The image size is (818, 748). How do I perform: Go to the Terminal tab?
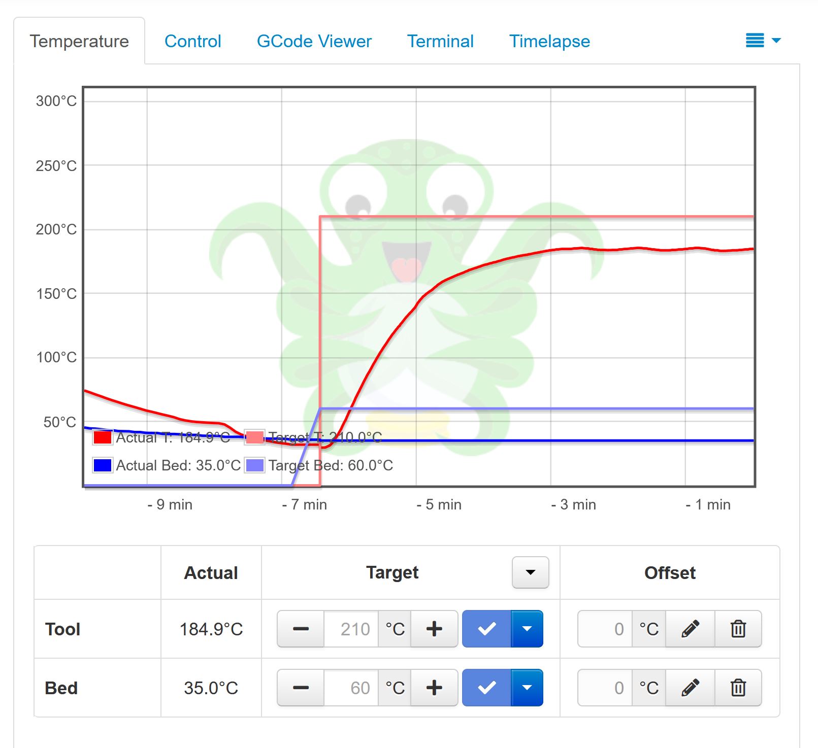440,41
